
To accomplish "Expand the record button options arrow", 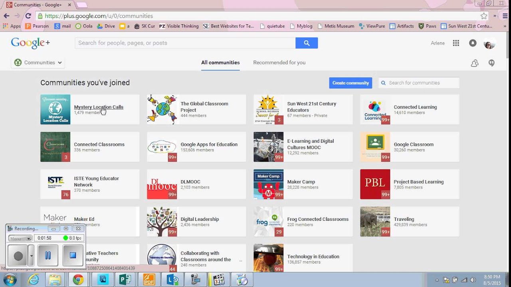I will 31,256.
